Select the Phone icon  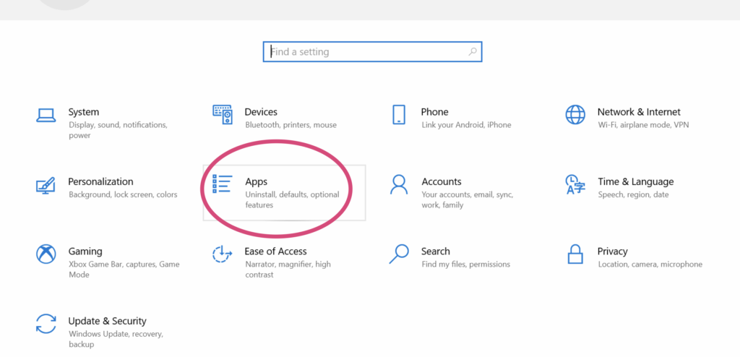coord(399,115)
